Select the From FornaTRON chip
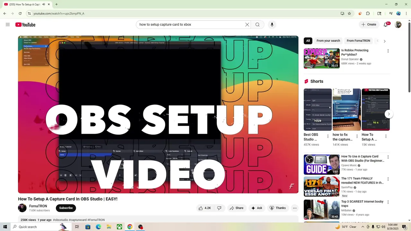The width and height of the screenshot is (411, 231). coord(358,41)
